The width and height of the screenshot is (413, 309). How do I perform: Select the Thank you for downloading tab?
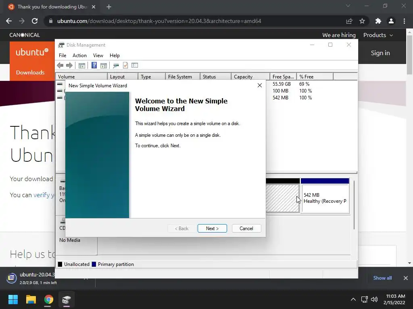pyautogui.click(x=52, y=7)
